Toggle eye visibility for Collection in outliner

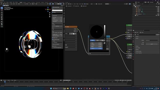[x=157, y=7]
